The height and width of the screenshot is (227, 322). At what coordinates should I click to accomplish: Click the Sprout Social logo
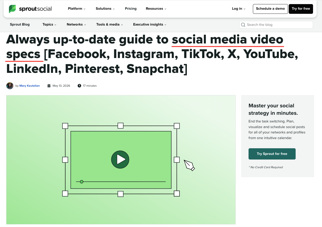click(30, 9)
